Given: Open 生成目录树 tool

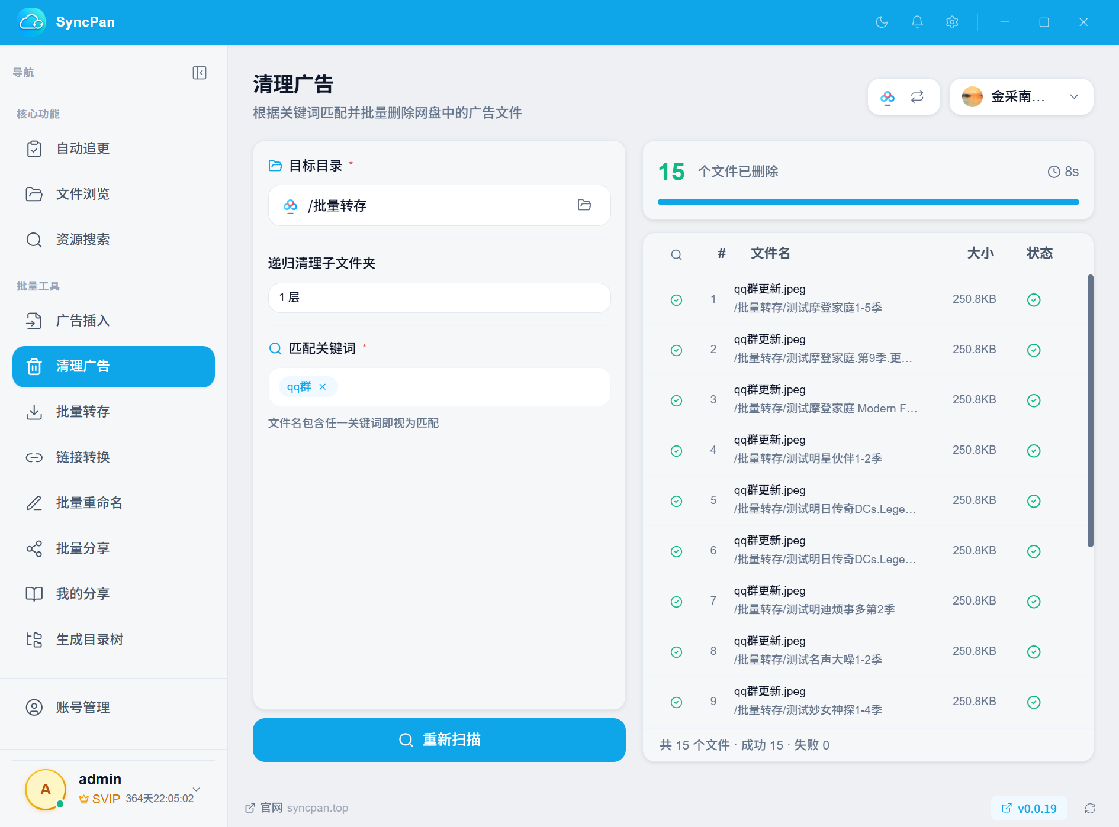Looking at the screenshot, I should 114,639.
